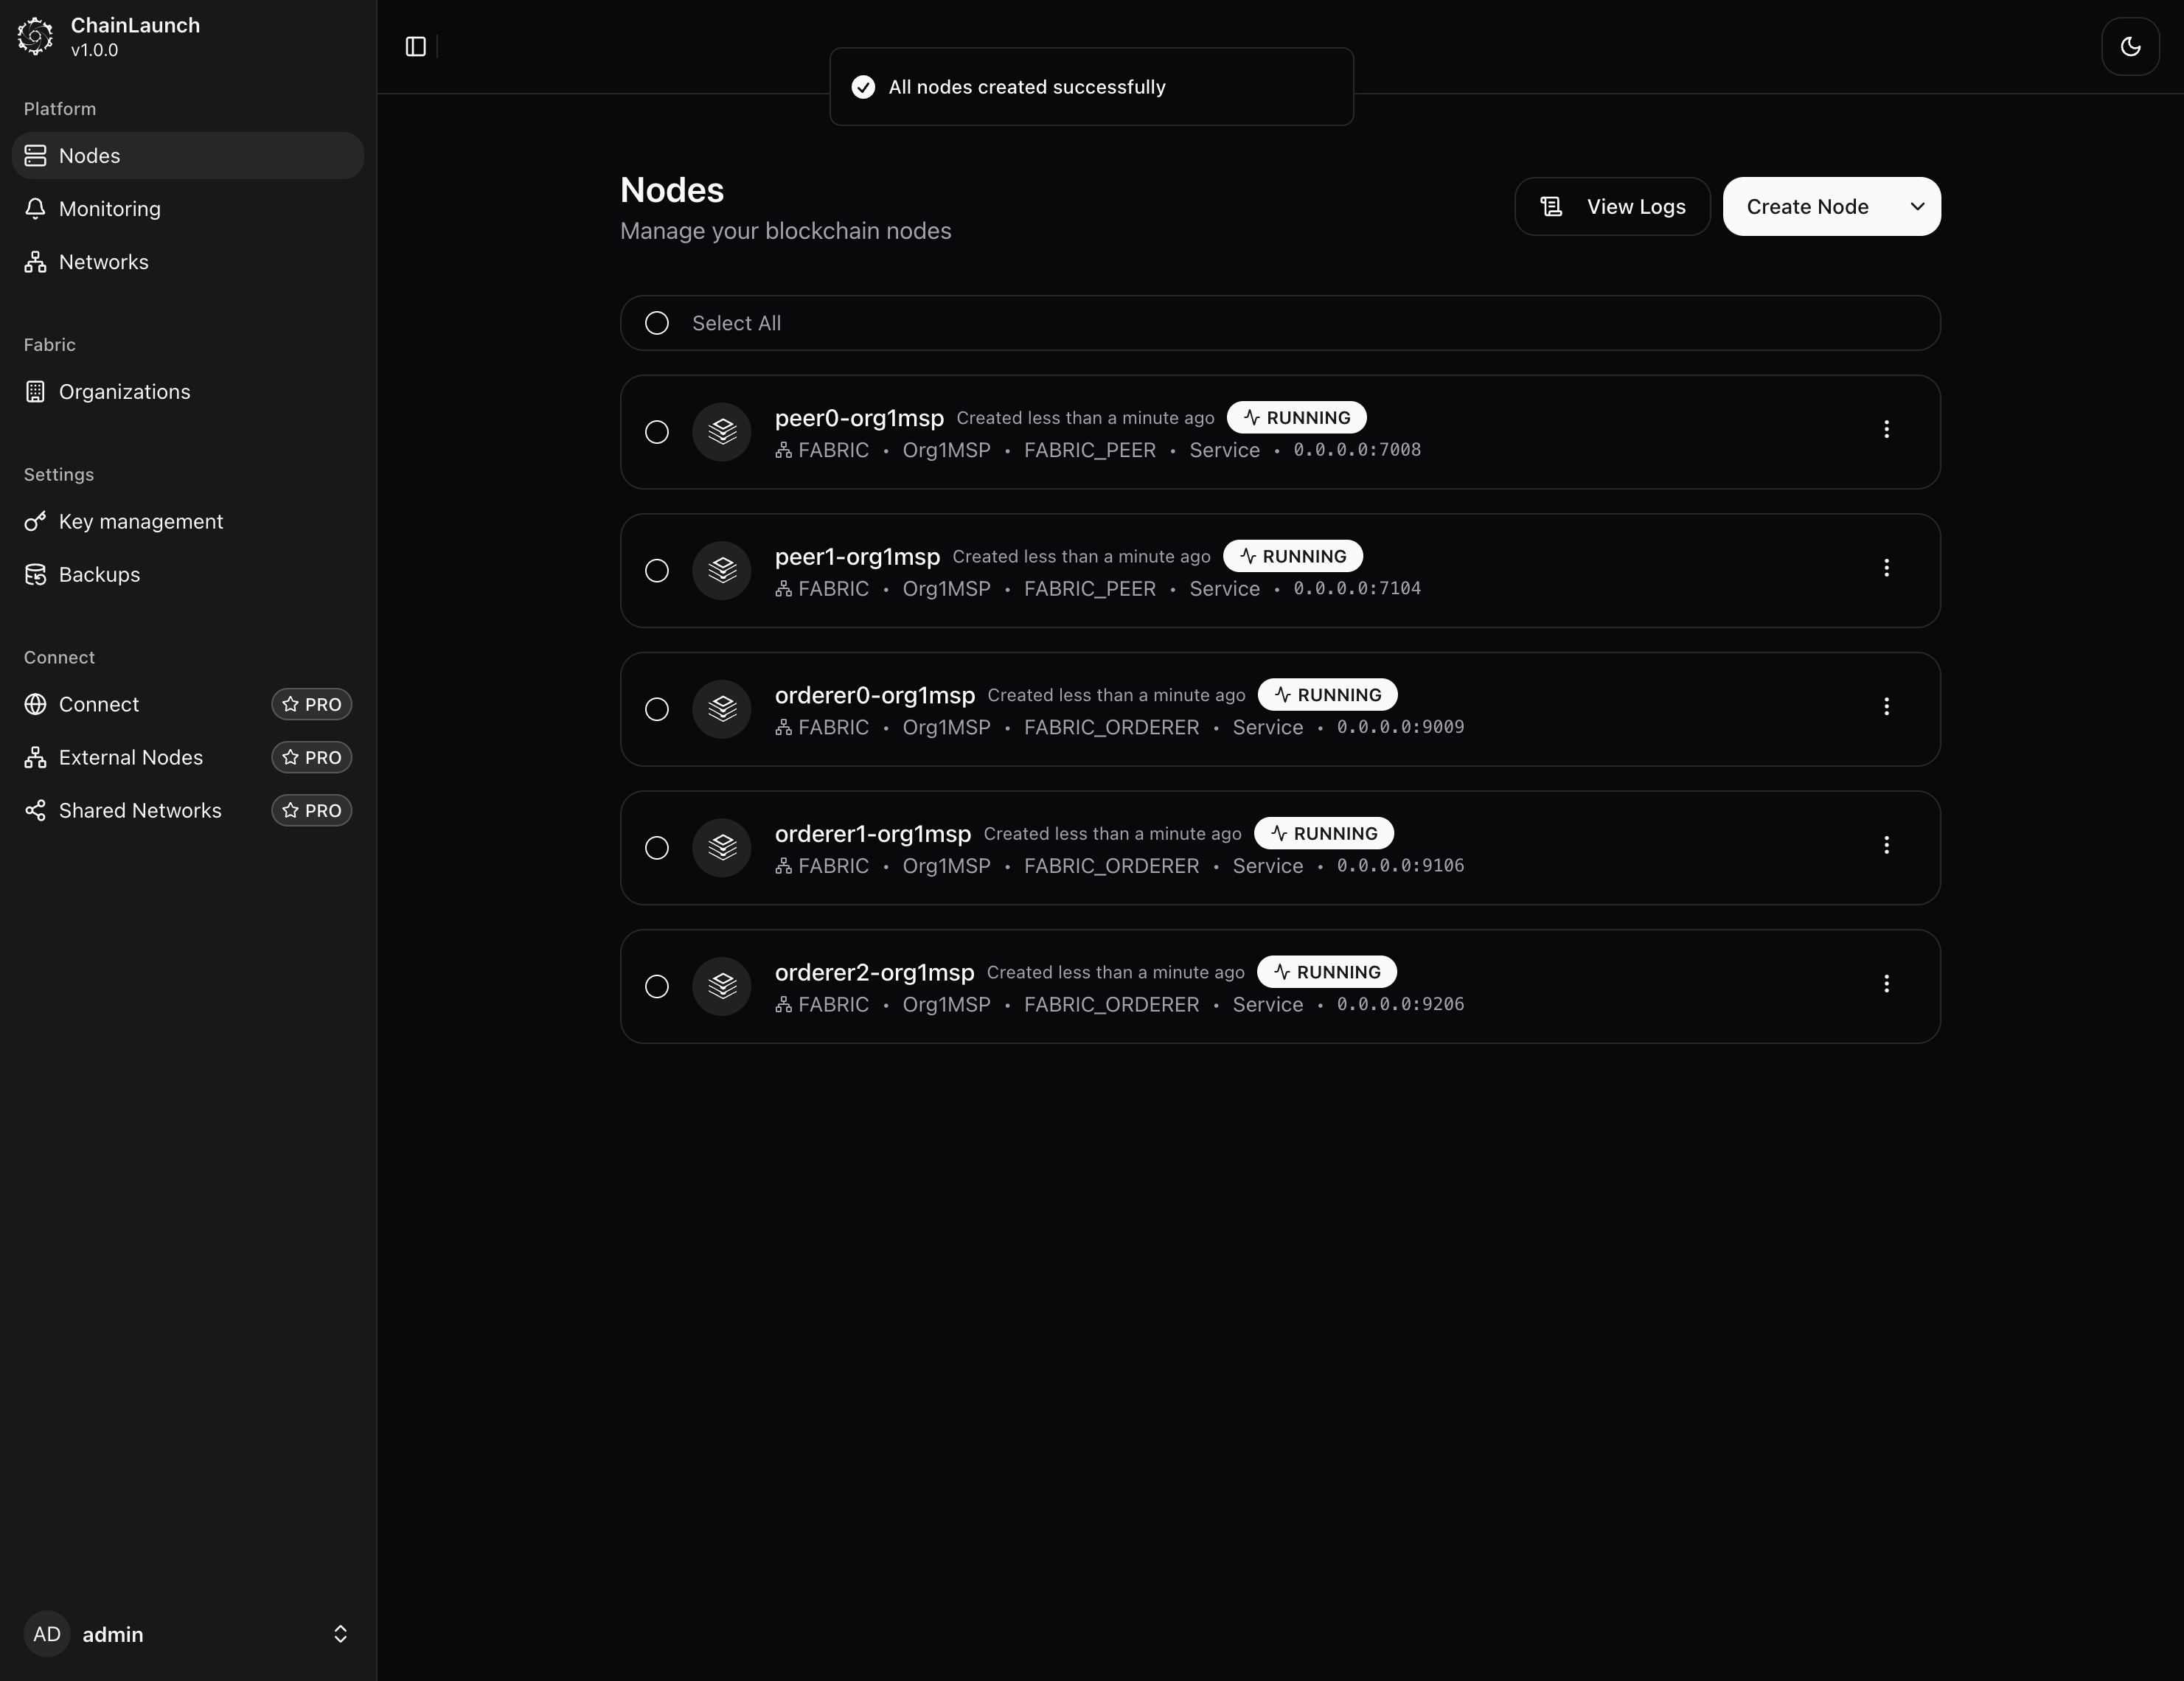Click the View Logs button
The height and width of the screenshot is (1681, 2184).
tap(1612, 207)
